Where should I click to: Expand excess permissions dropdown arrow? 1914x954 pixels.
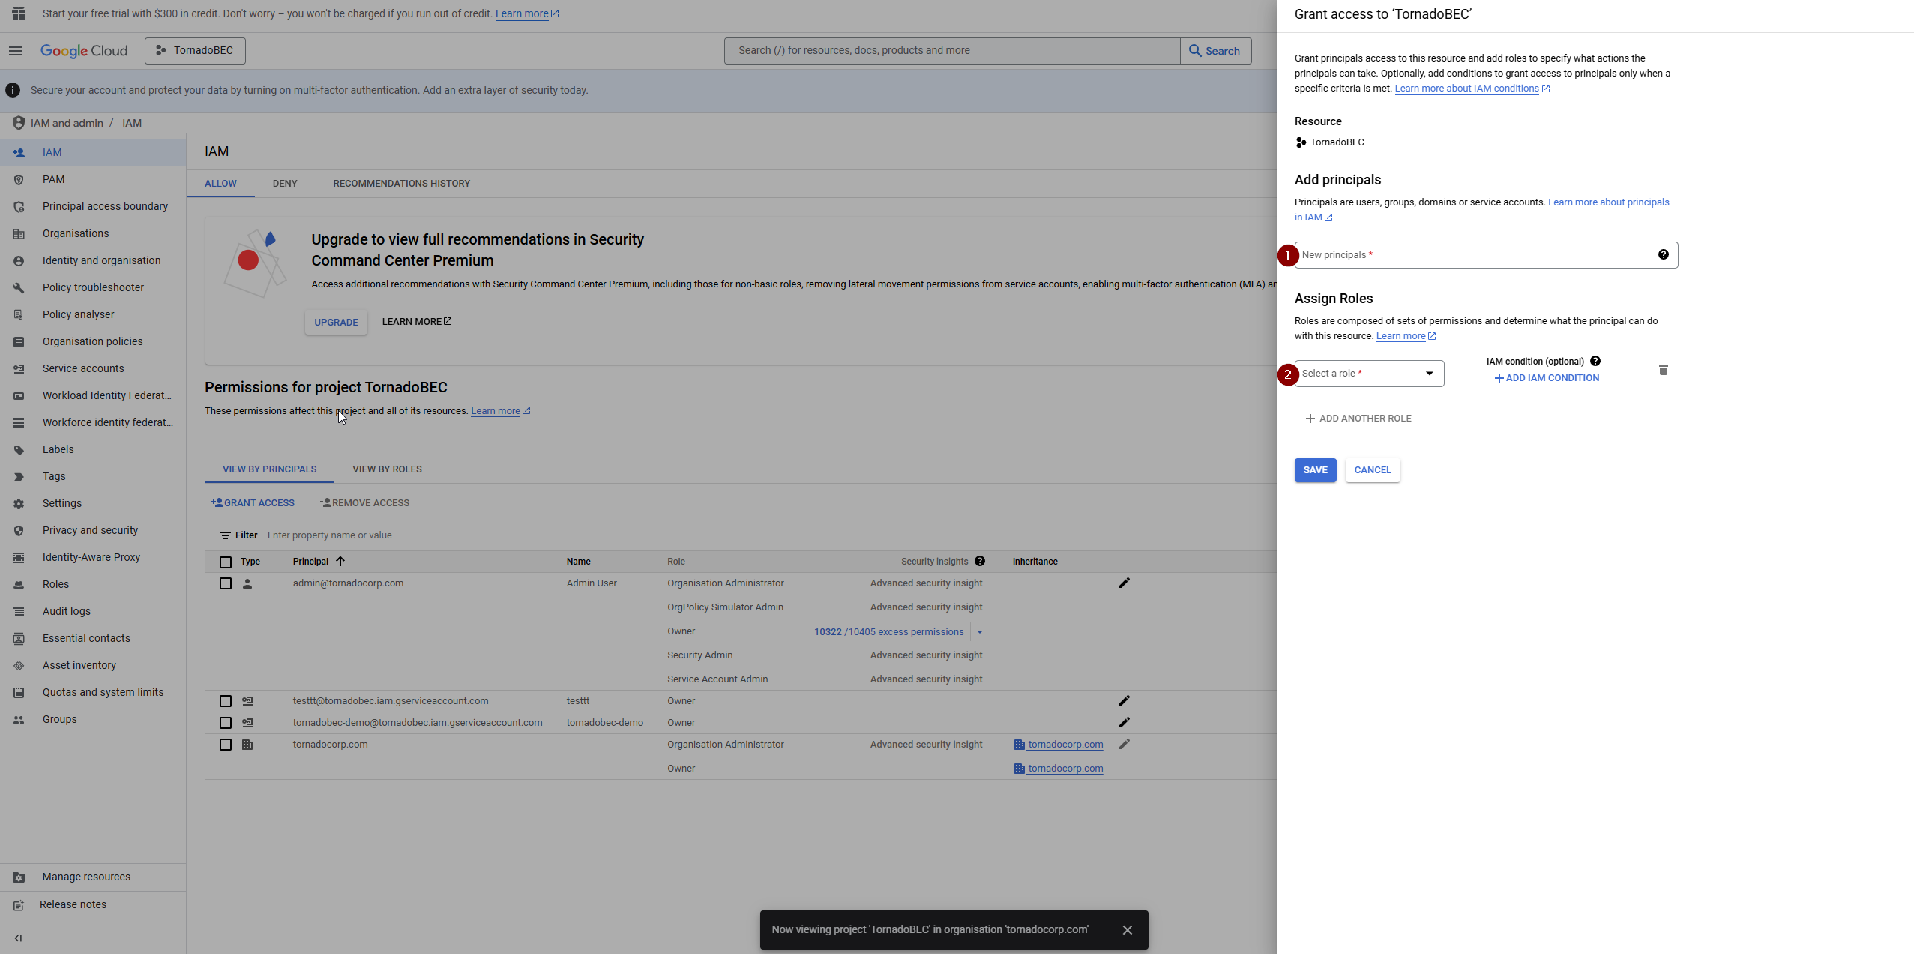[979, 632]
